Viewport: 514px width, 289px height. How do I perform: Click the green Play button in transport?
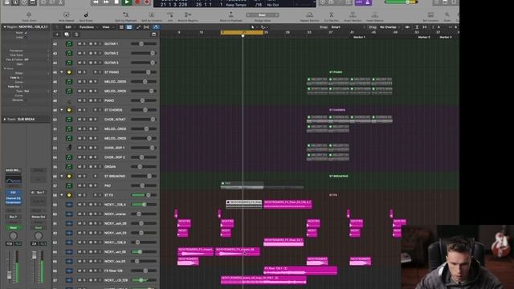127,2
